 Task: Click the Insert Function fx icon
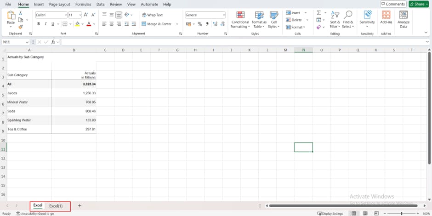[53, 42]
